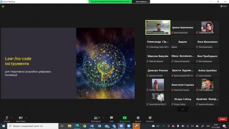The width and height of the screenshot is (229, 129).
Task: Open the Reactions menu
Action: 150,118
